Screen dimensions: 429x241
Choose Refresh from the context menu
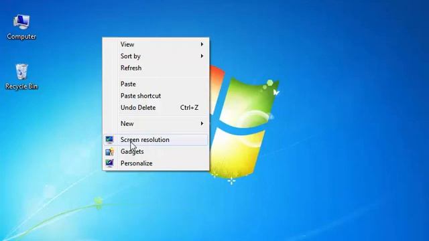click(x=156, y=68)
